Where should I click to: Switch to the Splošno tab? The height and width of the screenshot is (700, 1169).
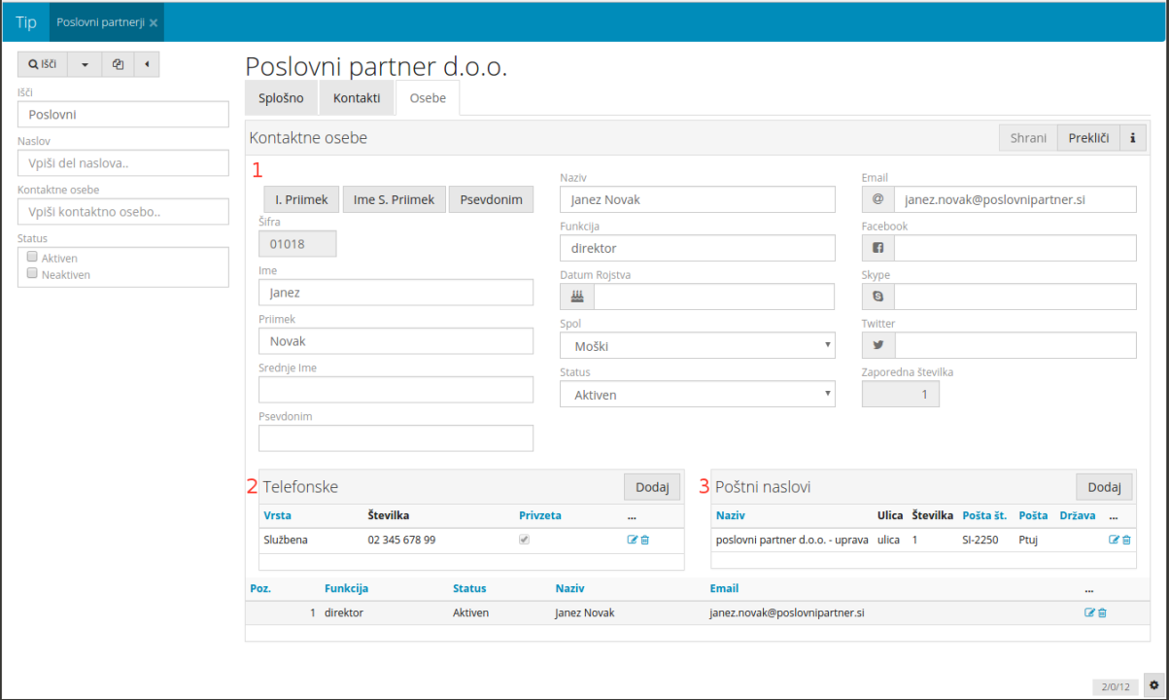pyautogui.click(x=281, y=98)
